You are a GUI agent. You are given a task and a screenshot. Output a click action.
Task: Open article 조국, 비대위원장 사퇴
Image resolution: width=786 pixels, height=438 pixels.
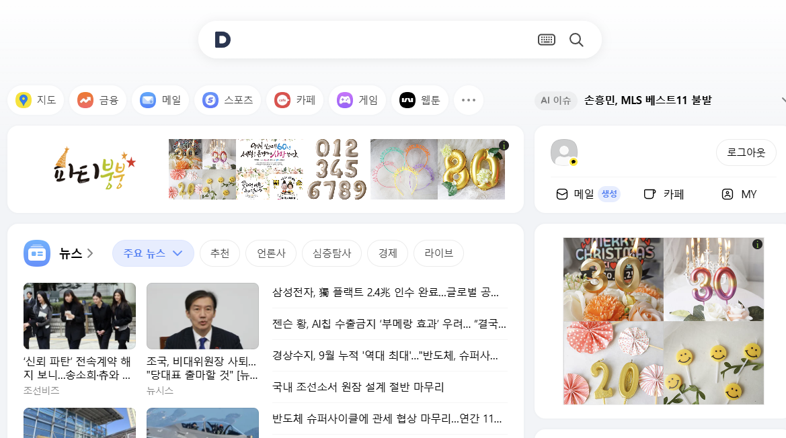click(202, 368)
